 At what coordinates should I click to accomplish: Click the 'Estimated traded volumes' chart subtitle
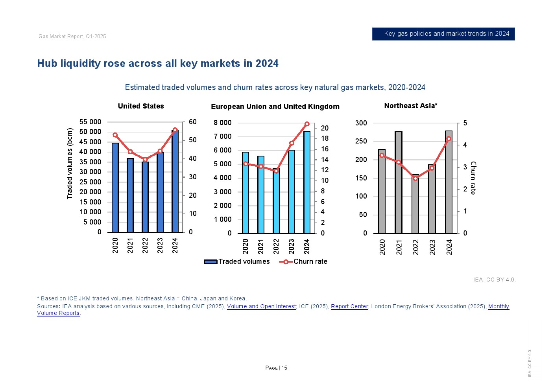click(275, 88)
